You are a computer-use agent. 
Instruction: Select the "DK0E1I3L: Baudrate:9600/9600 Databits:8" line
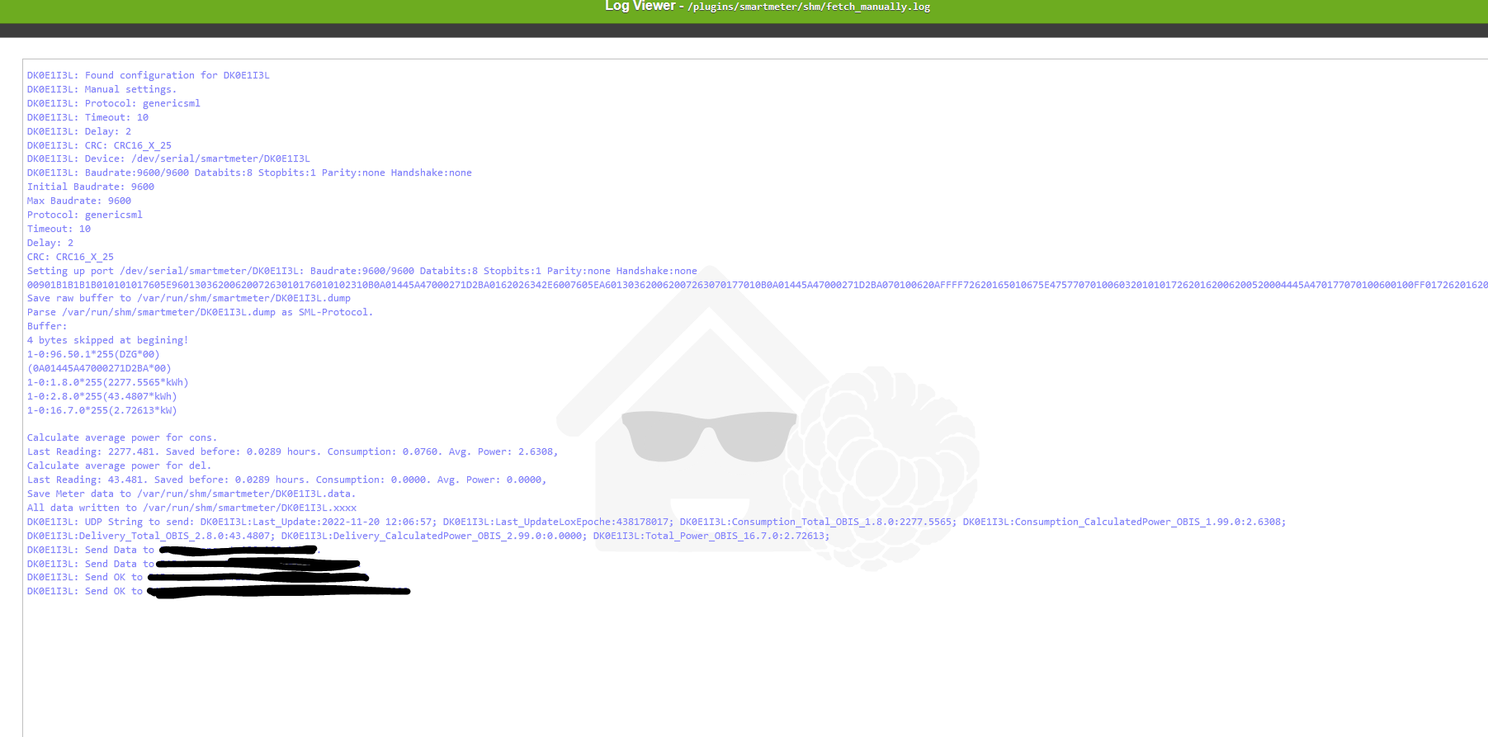click(249, 172)
